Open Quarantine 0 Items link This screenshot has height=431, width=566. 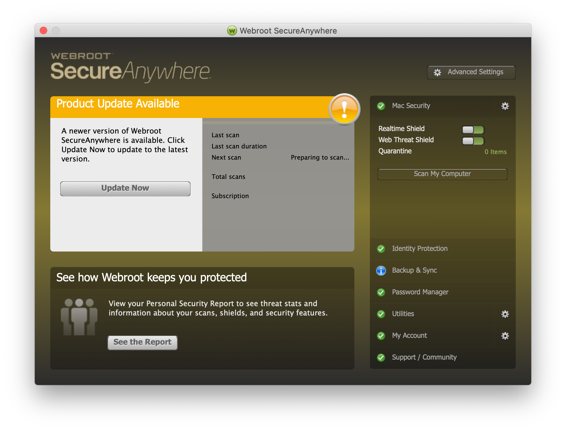496,152
